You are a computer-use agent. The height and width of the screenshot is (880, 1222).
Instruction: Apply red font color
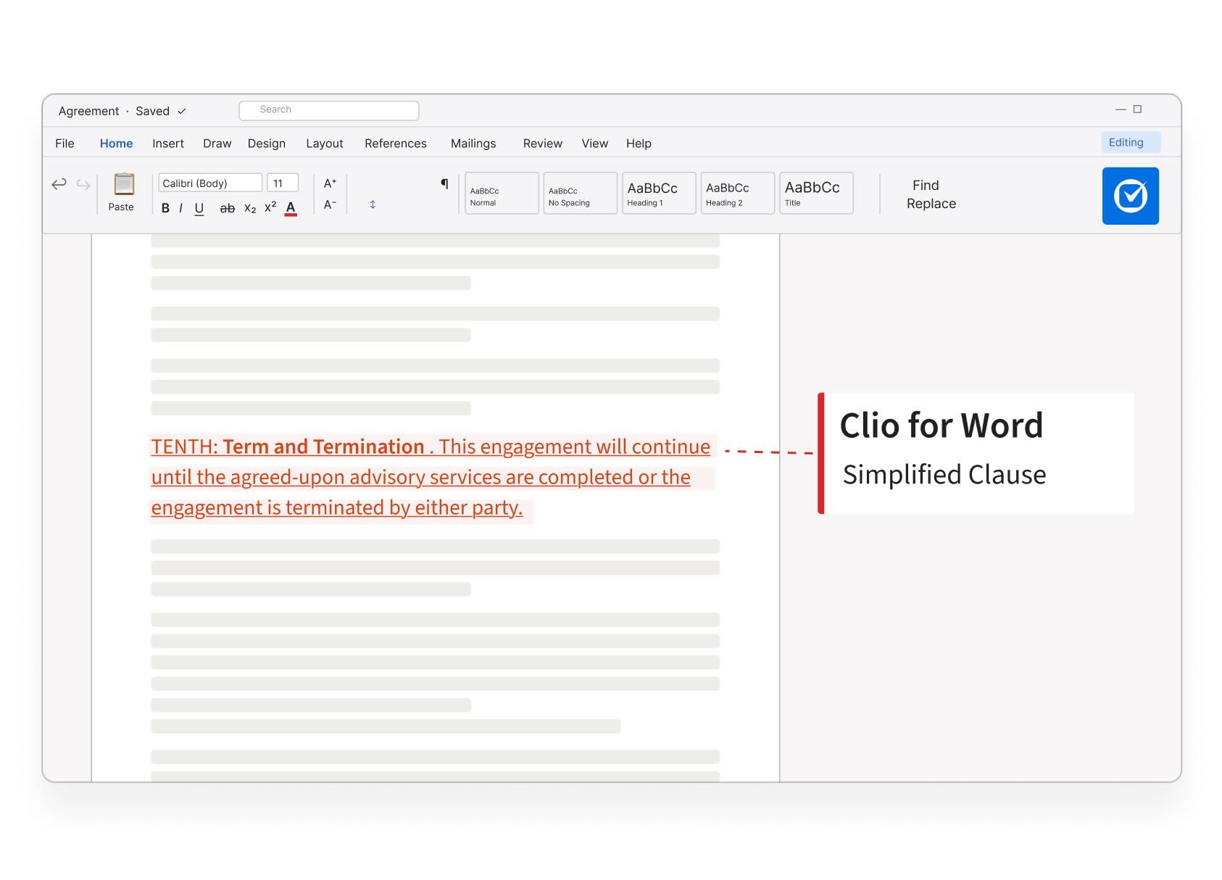[x=291, y=209]
